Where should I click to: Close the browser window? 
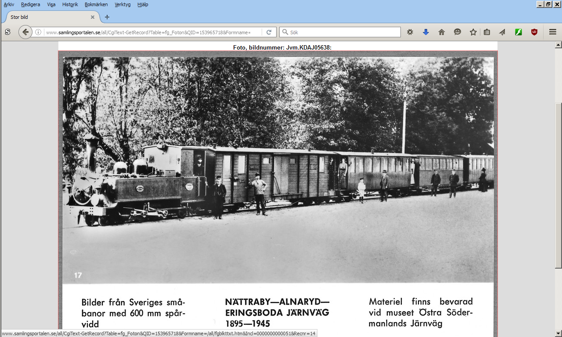[x=557, y=4]
